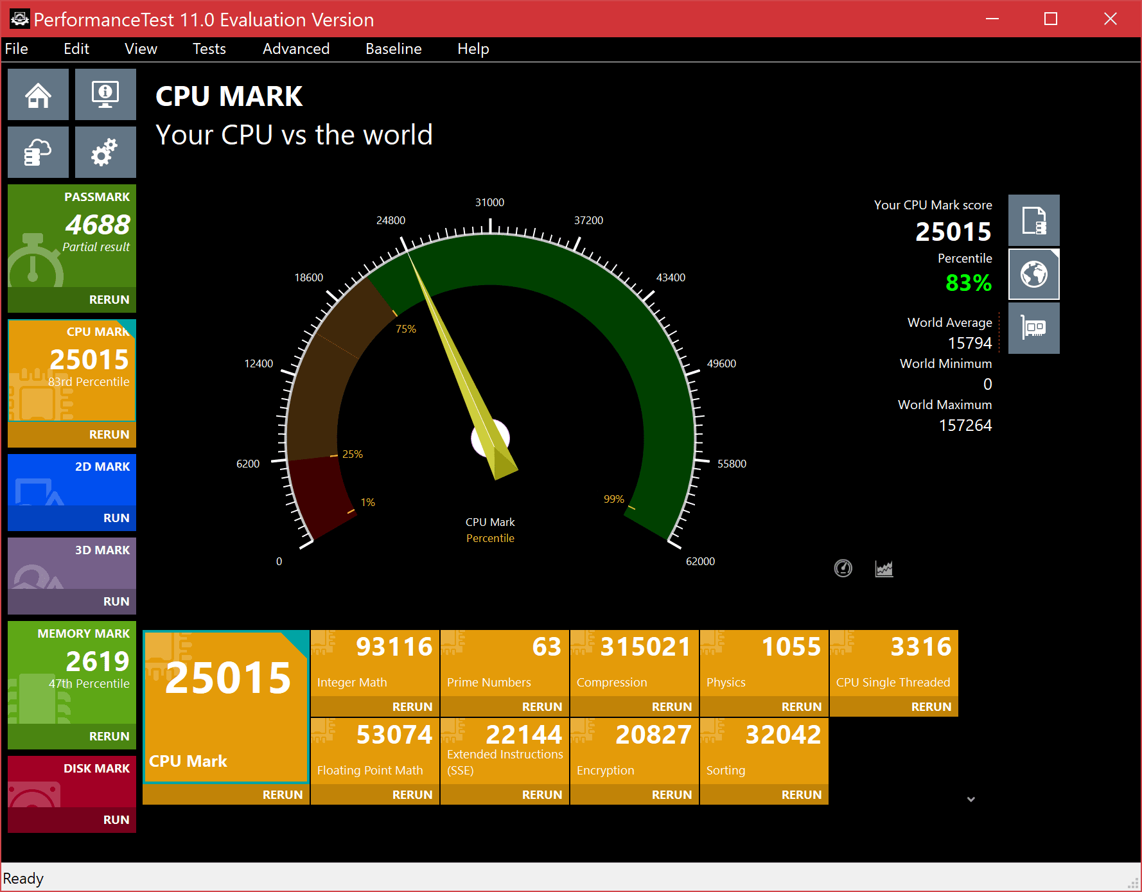1142x892 pixels.
Task: Click the Prime Numbers 63 result tile
Action: [505, 663]
